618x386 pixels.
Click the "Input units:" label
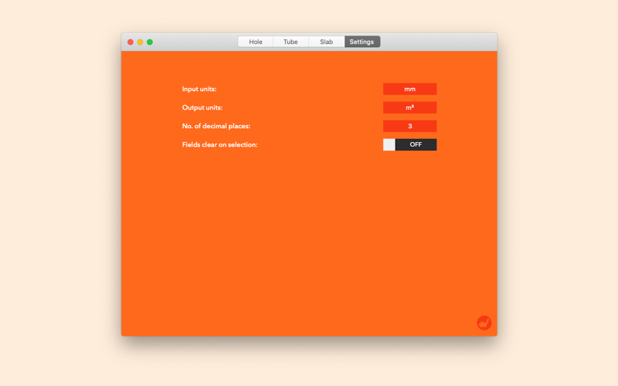[x=199, y=89]
